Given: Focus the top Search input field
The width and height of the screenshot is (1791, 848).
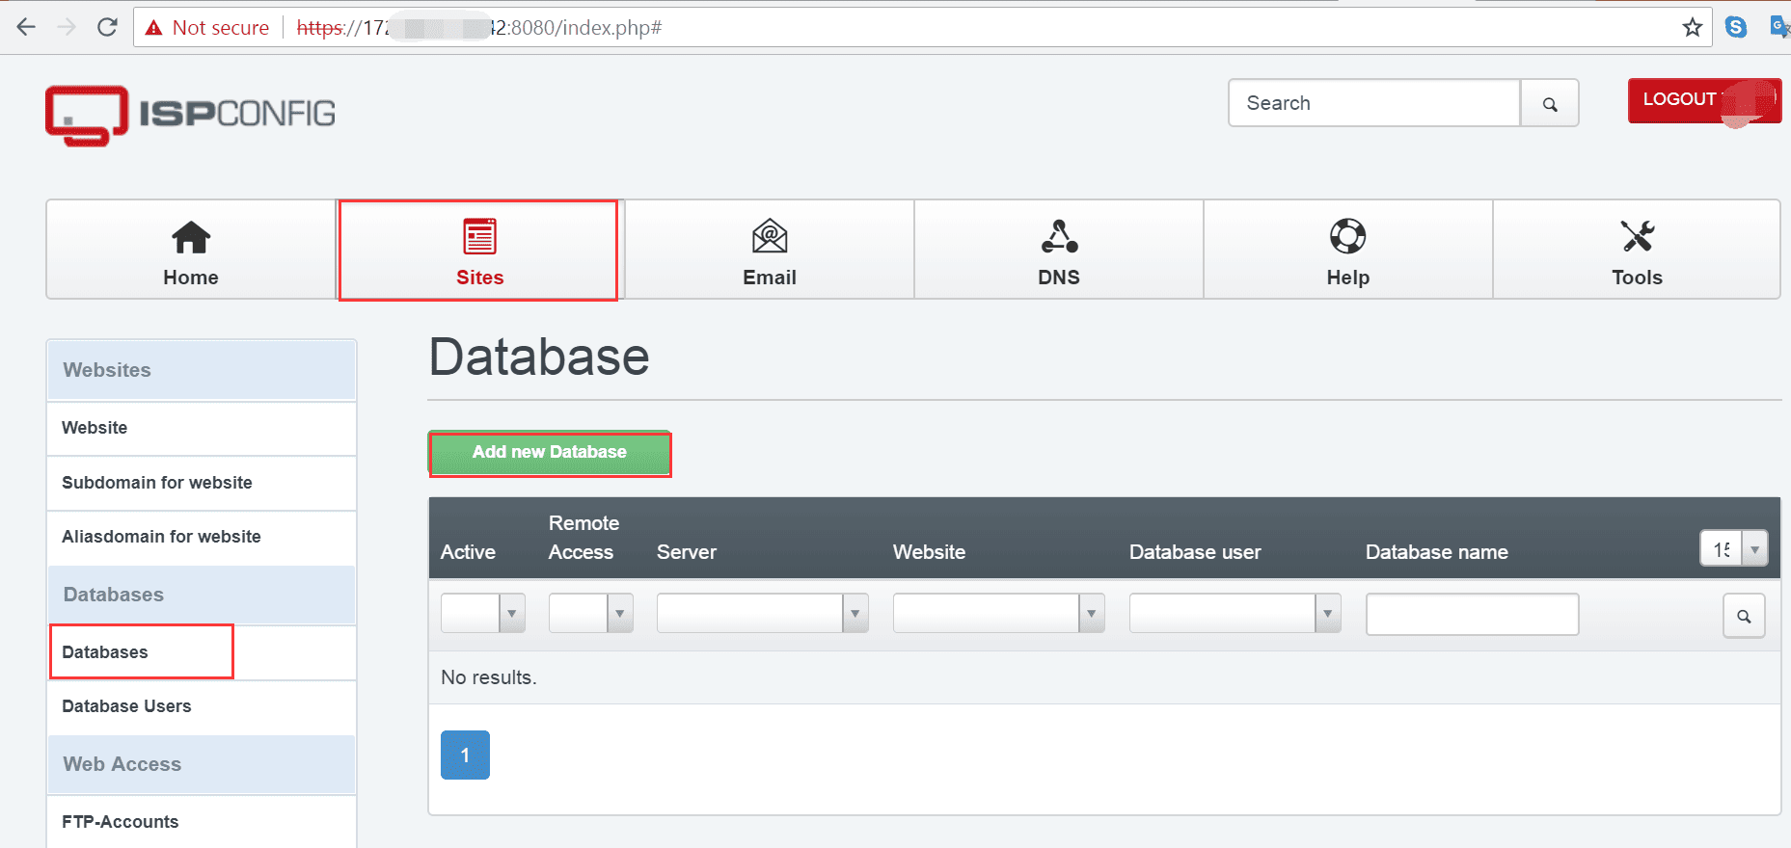Looking at the screenshot, I should click(x=1374, y=103).
